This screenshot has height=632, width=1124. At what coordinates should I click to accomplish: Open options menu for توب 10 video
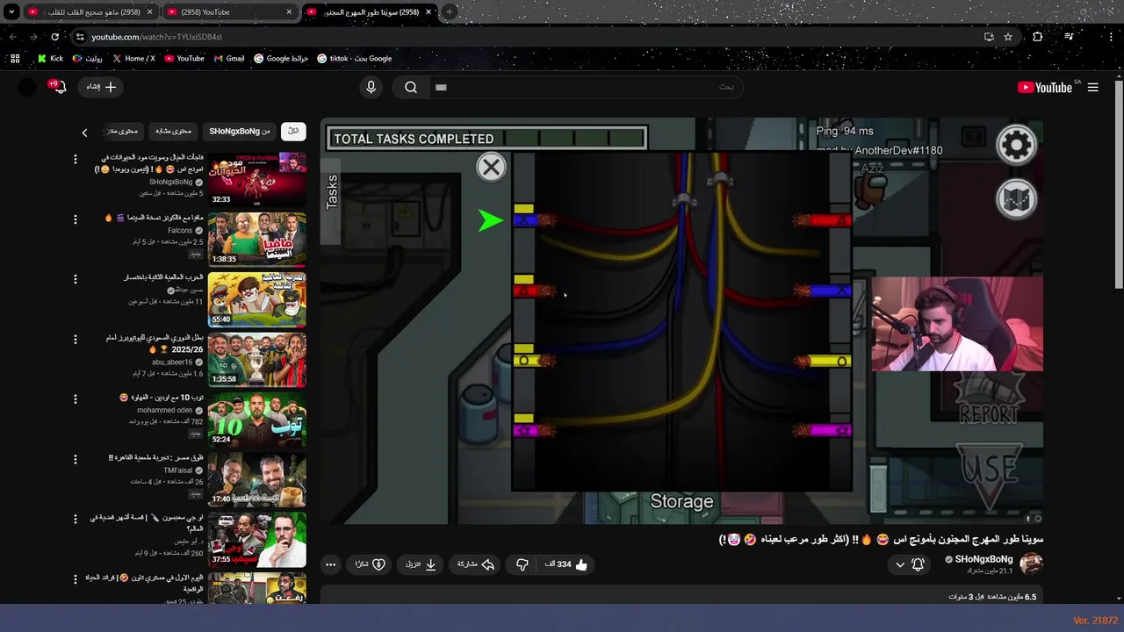click(75, 399)
